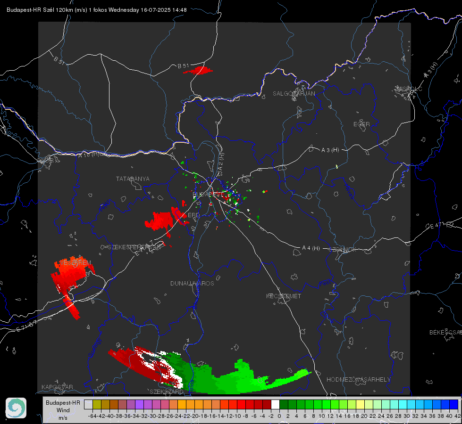Click the 'TATABÁNYA' city label
Viewport: 462px width, 424px height.
(133, 179)
